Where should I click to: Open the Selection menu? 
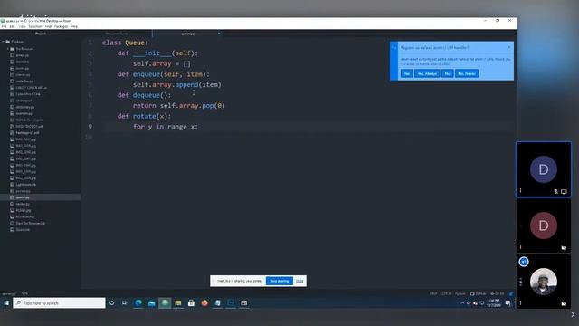pos(35,26)
